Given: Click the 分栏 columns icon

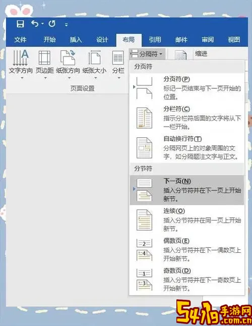Looking at the screenshot, I should tap(118, 58).
